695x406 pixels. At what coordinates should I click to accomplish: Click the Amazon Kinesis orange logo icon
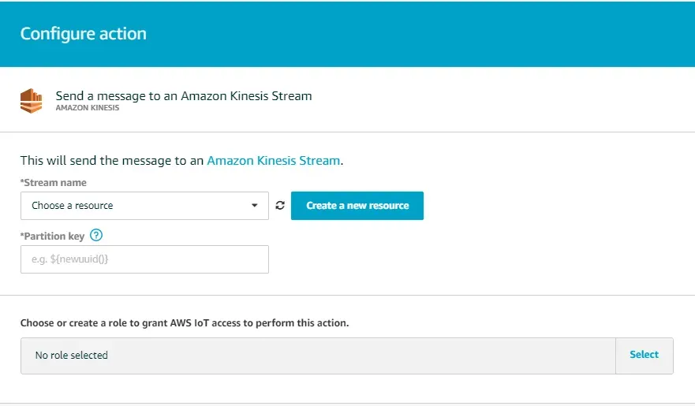31,101
